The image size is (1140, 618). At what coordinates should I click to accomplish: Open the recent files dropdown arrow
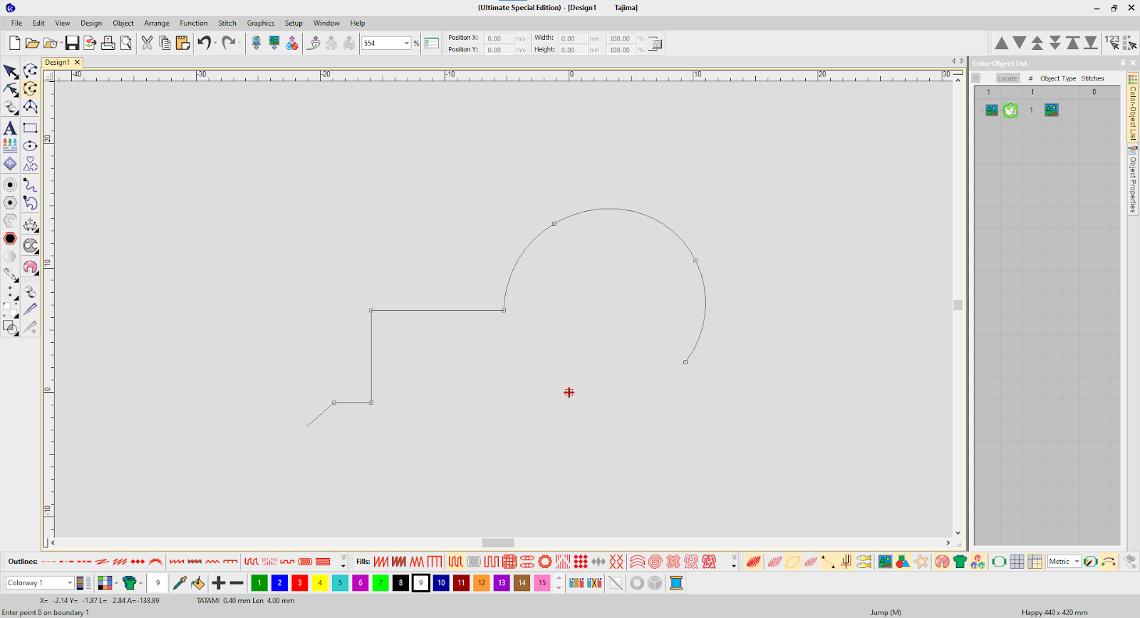click(60, 43)
